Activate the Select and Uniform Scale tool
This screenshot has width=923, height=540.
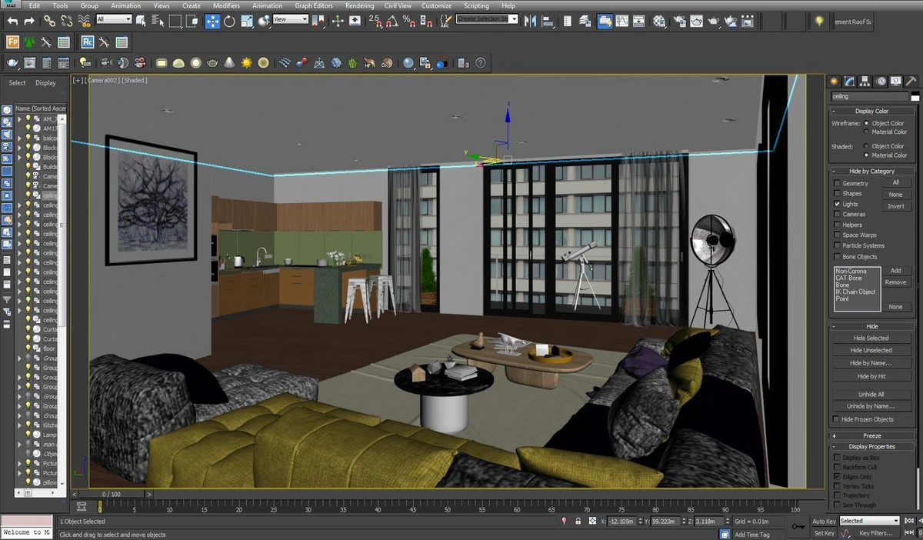point(246,21)
